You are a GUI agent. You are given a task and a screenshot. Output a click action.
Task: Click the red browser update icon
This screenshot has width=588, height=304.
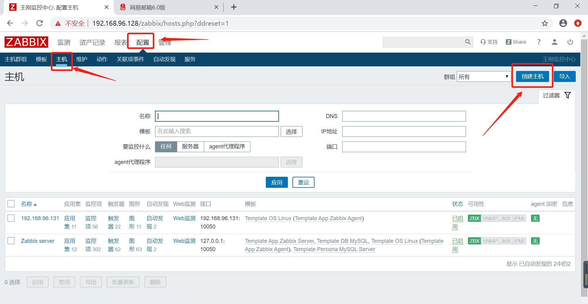pos(578,23)
